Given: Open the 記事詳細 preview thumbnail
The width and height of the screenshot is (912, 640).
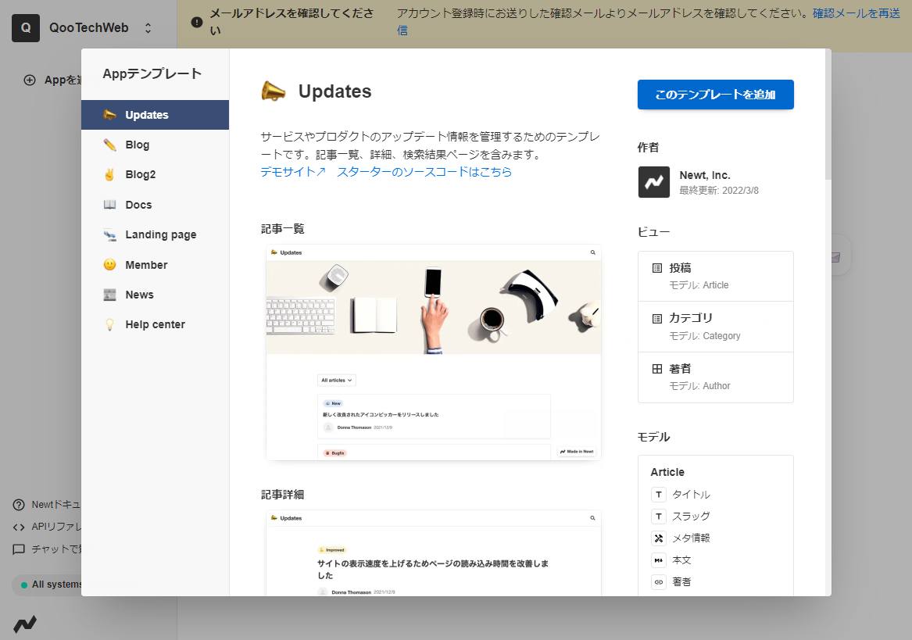Looking at the screenshot, I should tap(433, 553).
